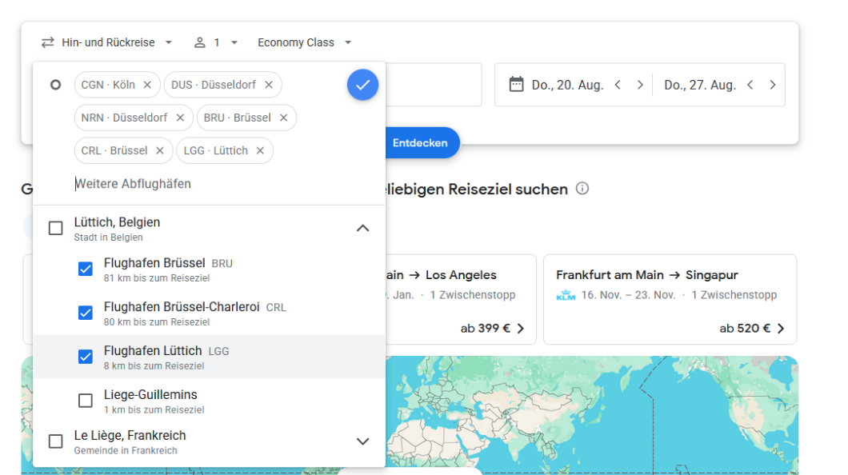Click the Entdecken button
This screenshot has height=475, width=848.
(420, 143)
